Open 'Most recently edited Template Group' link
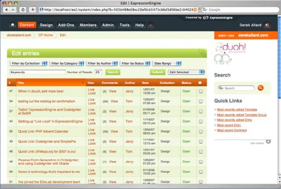Image resolution: width=281 pixels, height=189 pixels. 242,114
